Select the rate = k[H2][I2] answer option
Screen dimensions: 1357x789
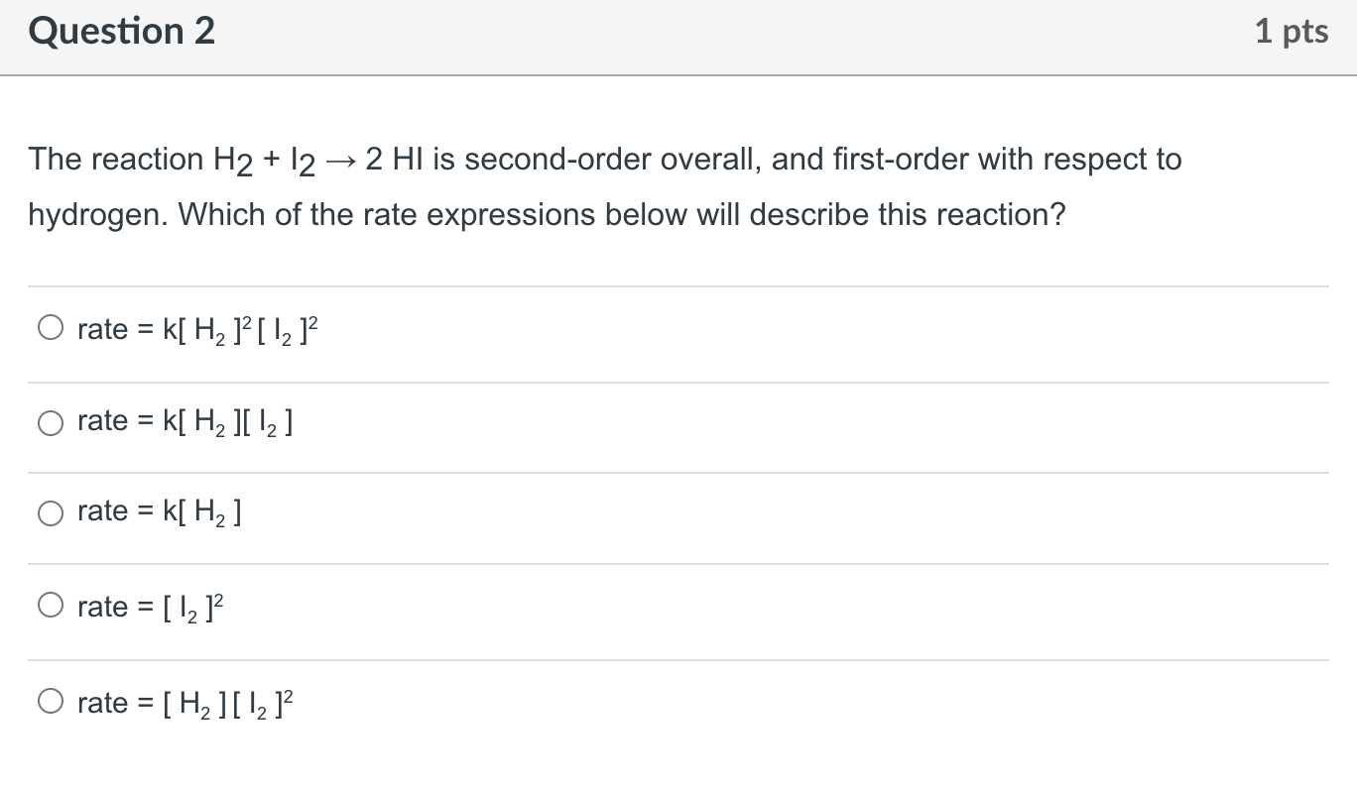coord(50,423)
